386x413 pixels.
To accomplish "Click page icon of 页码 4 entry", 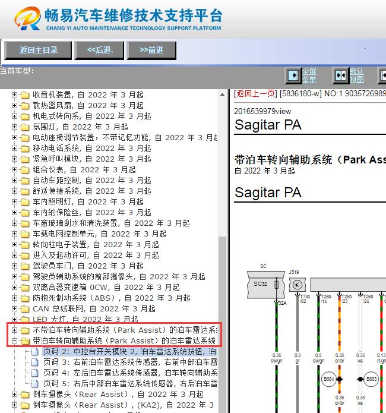I will pyautogui.click(x=35, y=373).
